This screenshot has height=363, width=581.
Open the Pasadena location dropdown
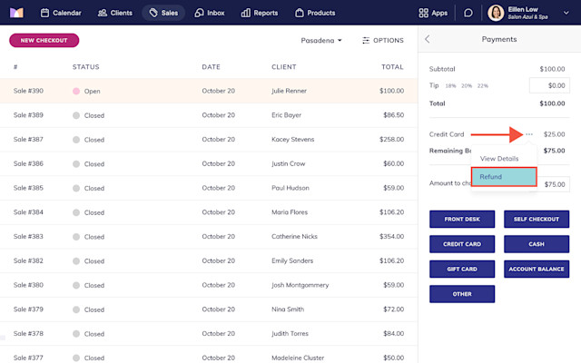pos(320,40)
